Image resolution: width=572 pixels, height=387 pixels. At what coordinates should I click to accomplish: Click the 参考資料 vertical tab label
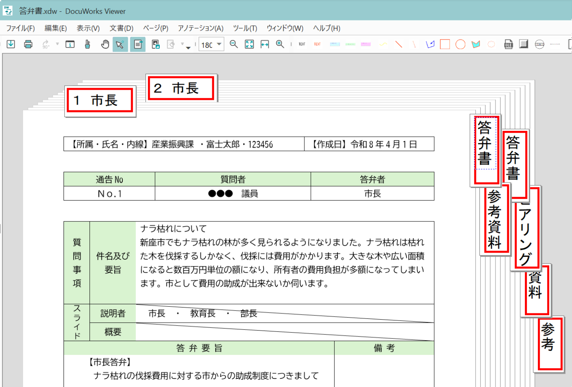[495, 219]
